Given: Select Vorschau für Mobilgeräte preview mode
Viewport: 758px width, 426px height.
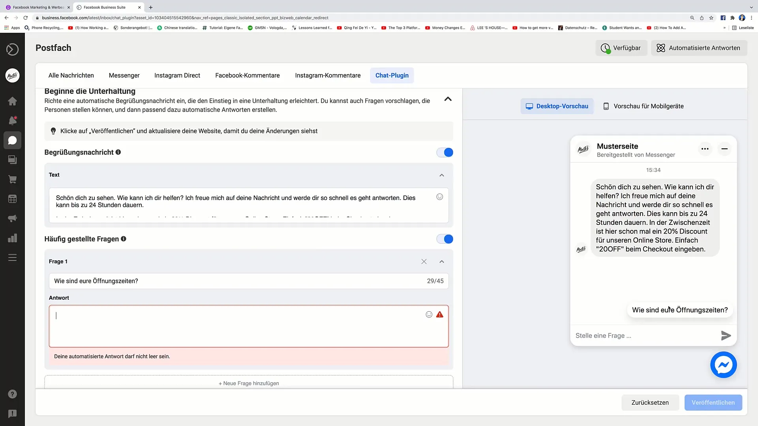Looking at the screenshot, I should coord(644,106).
